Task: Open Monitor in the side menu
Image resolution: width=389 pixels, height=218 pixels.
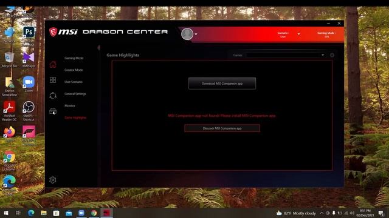Action: [70, 106]
